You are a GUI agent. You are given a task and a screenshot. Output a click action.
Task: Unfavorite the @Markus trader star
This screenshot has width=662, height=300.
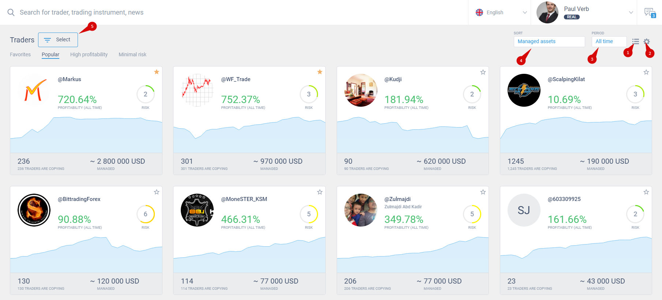[157, 72]
